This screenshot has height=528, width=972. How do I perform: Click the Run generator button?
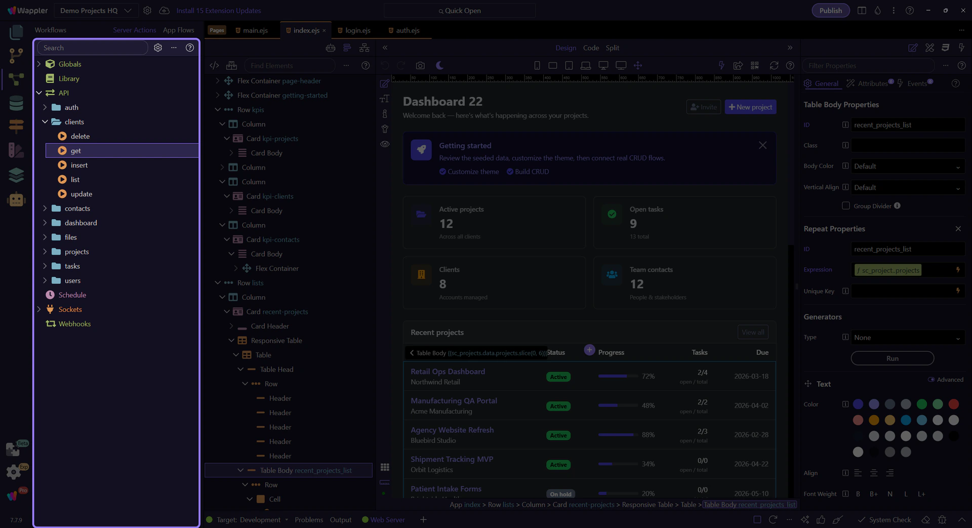(x=892, y=358)
